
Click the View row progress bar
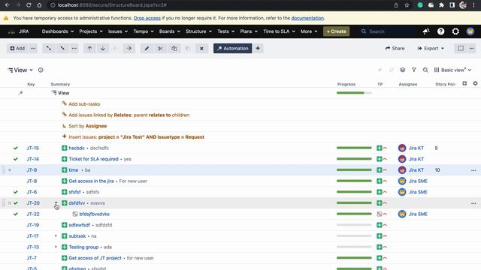coord(354,93)
